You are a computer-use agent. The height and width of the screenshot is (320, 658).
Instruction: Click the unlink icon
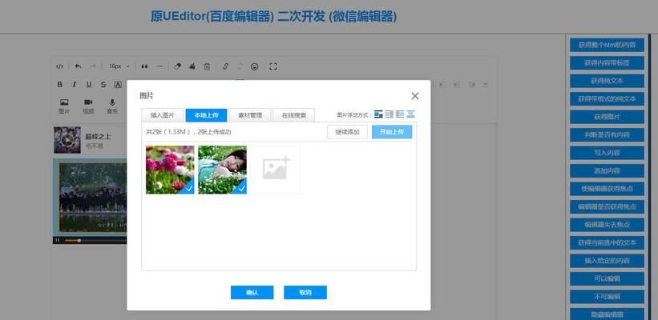[x=240, y=66]
